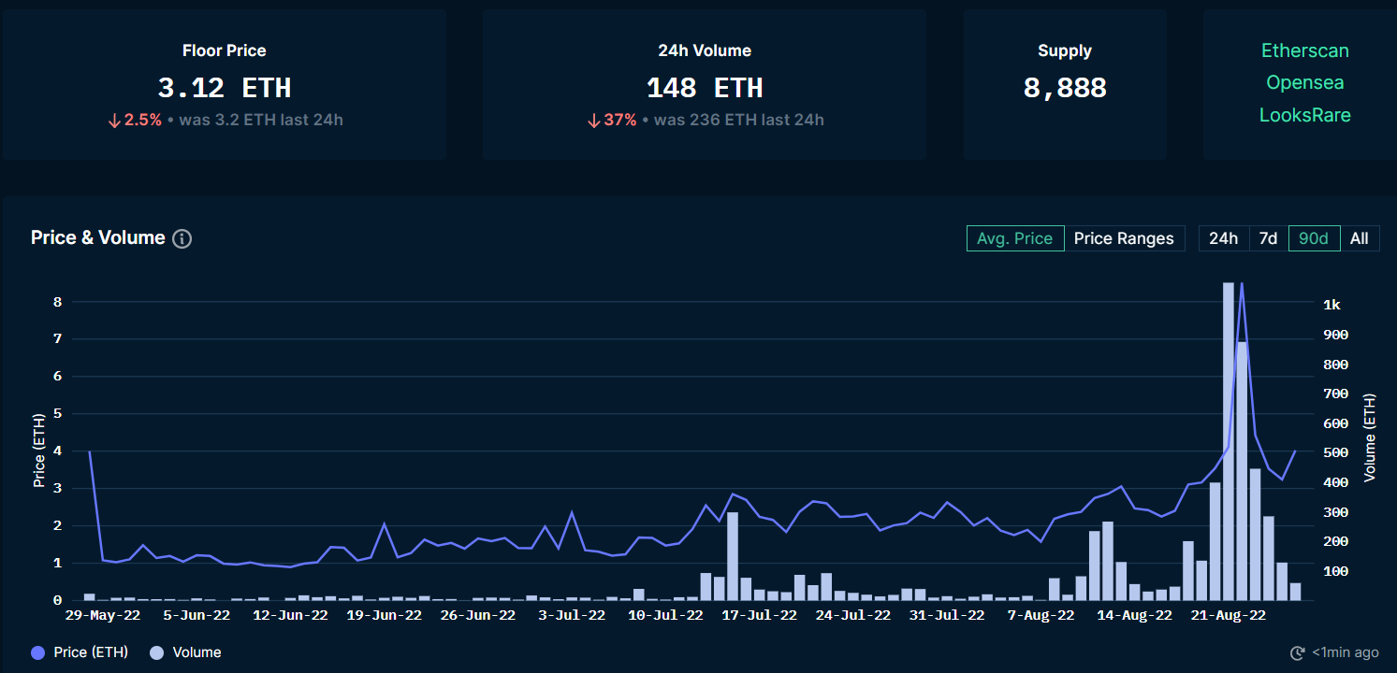Click the 3.12 ETH floor price value
This screenshot has width=1397, height=673.
point(225,88)
